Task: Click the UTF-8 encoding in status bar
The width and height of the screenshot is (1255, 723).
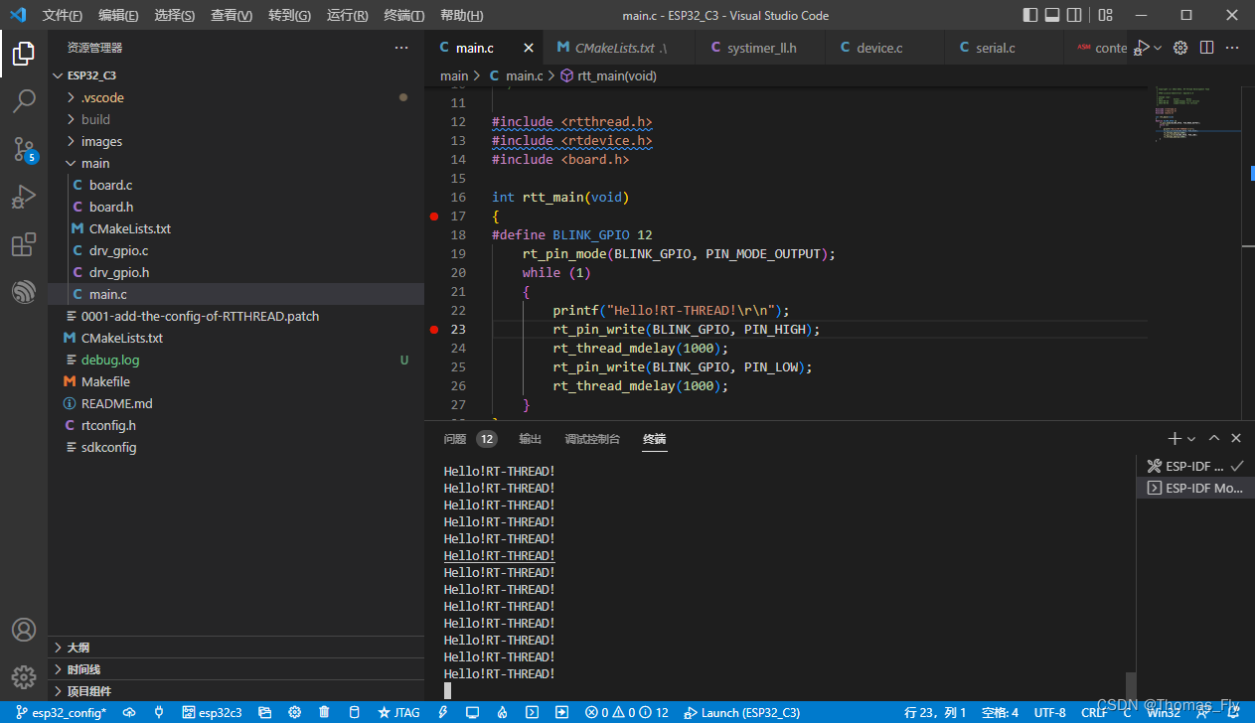Action: pos(1050,712)
